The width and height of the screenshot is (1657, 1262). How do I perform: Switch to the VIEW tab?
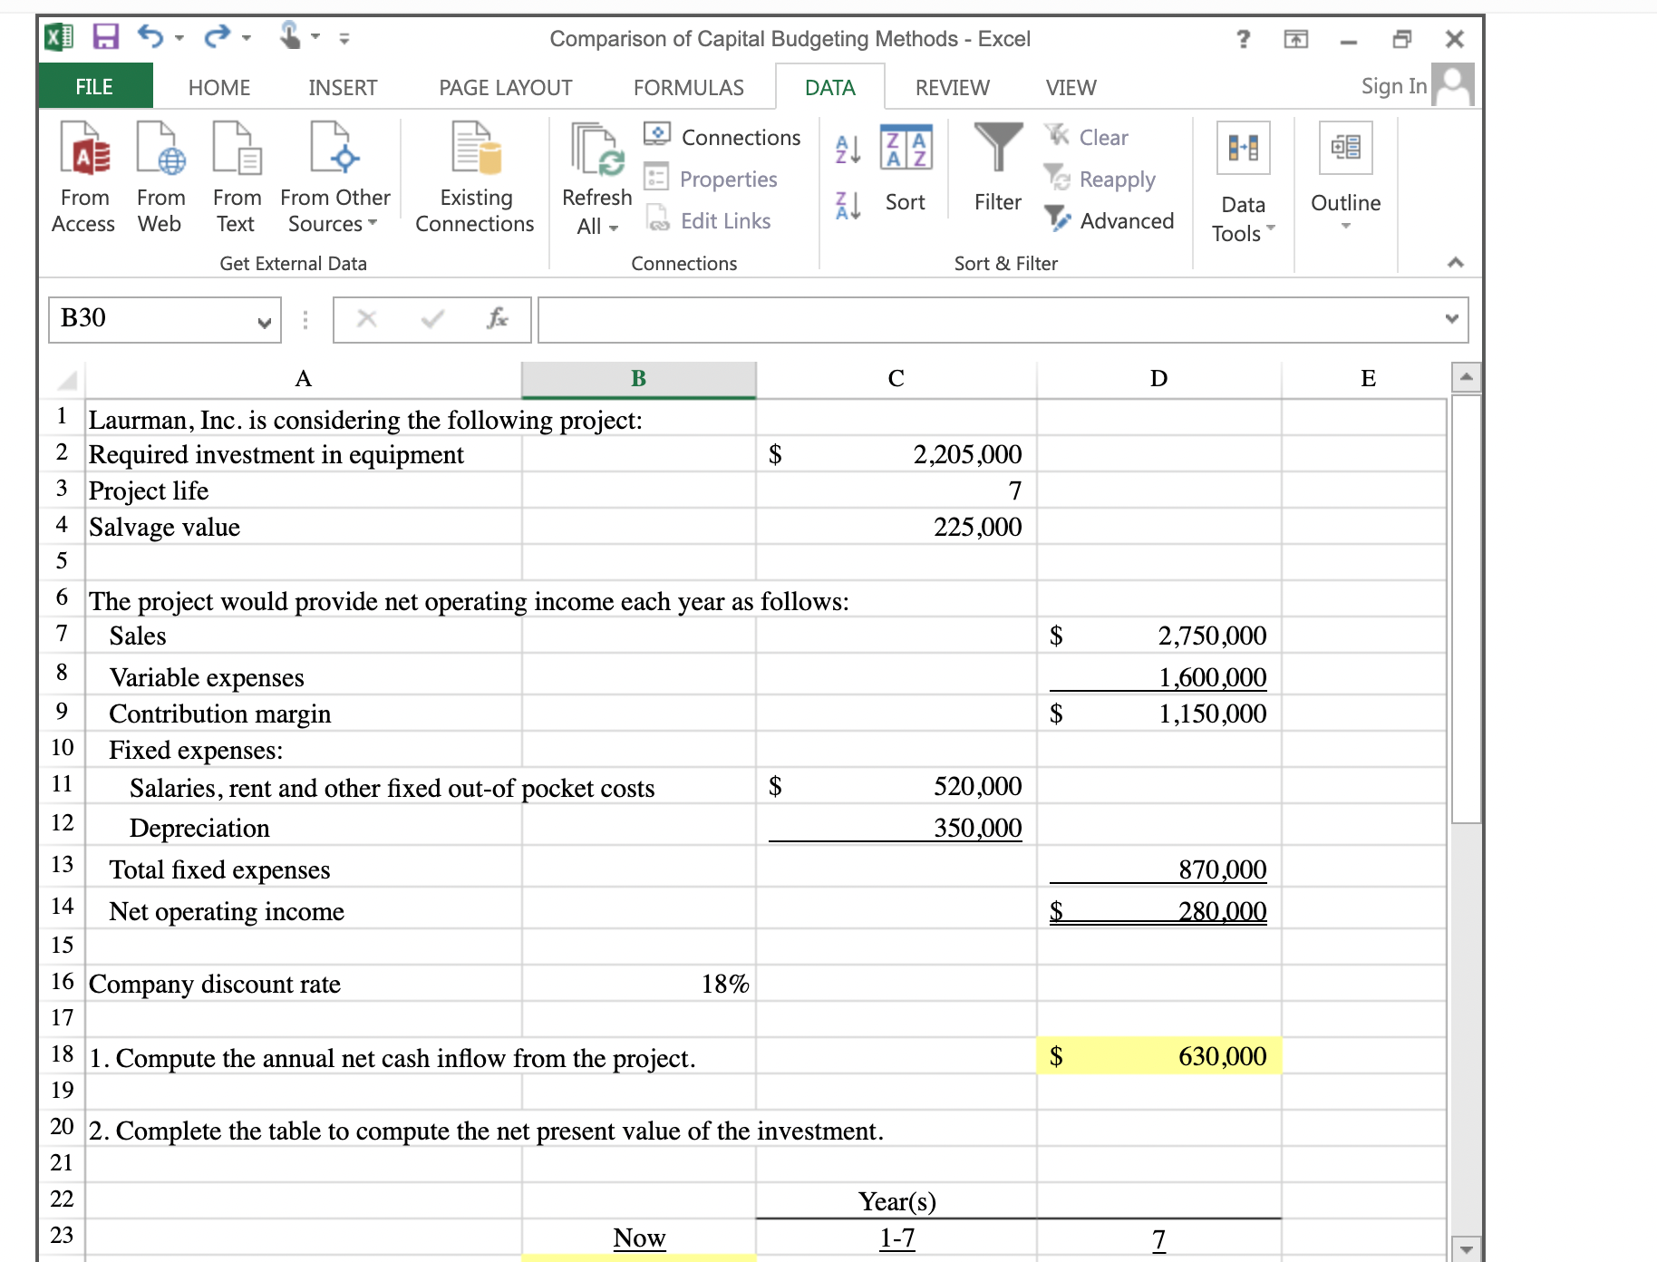1071,88
